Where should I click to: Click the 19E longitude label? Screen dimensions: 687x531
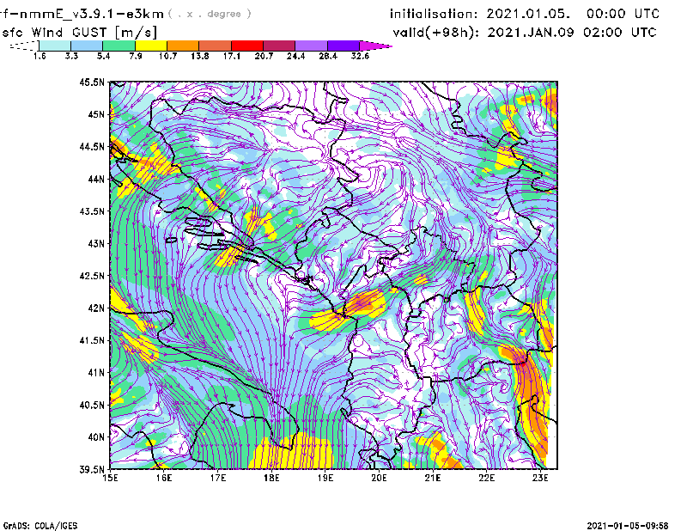[325, 478]
